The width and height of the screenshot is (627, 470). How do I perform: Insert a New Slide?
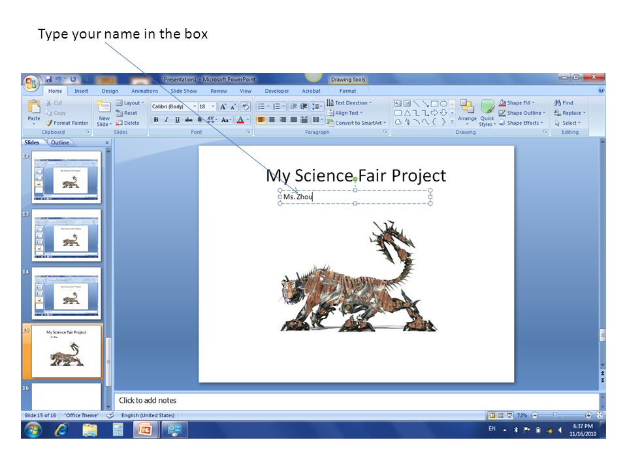(104, 113)
